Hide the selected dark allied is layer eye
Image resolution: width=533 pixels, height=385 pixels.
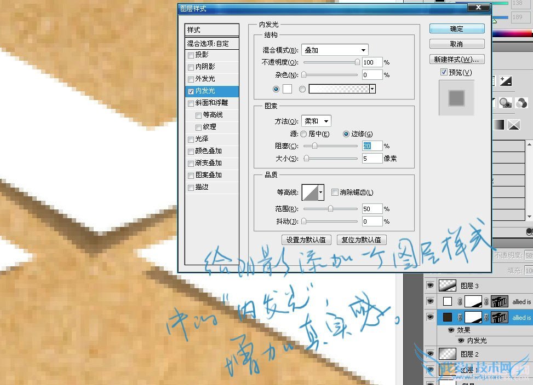pyautogui.click(x=431, y=317)
